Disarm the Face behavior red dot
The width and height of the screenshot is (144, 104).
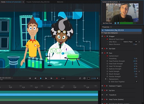(105, 53)
